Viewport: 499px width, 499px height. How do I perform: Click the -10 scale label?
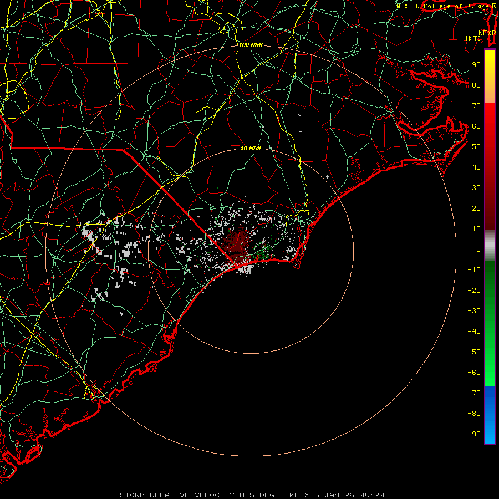[474, 270]
